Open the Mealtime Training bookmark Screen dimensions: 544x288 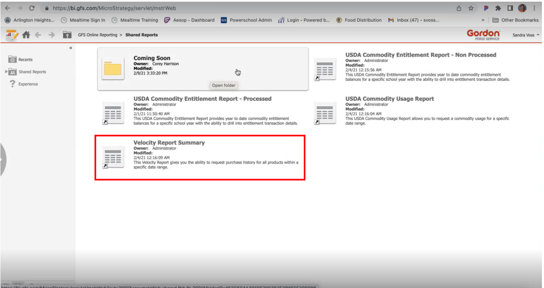pos(135,20)
